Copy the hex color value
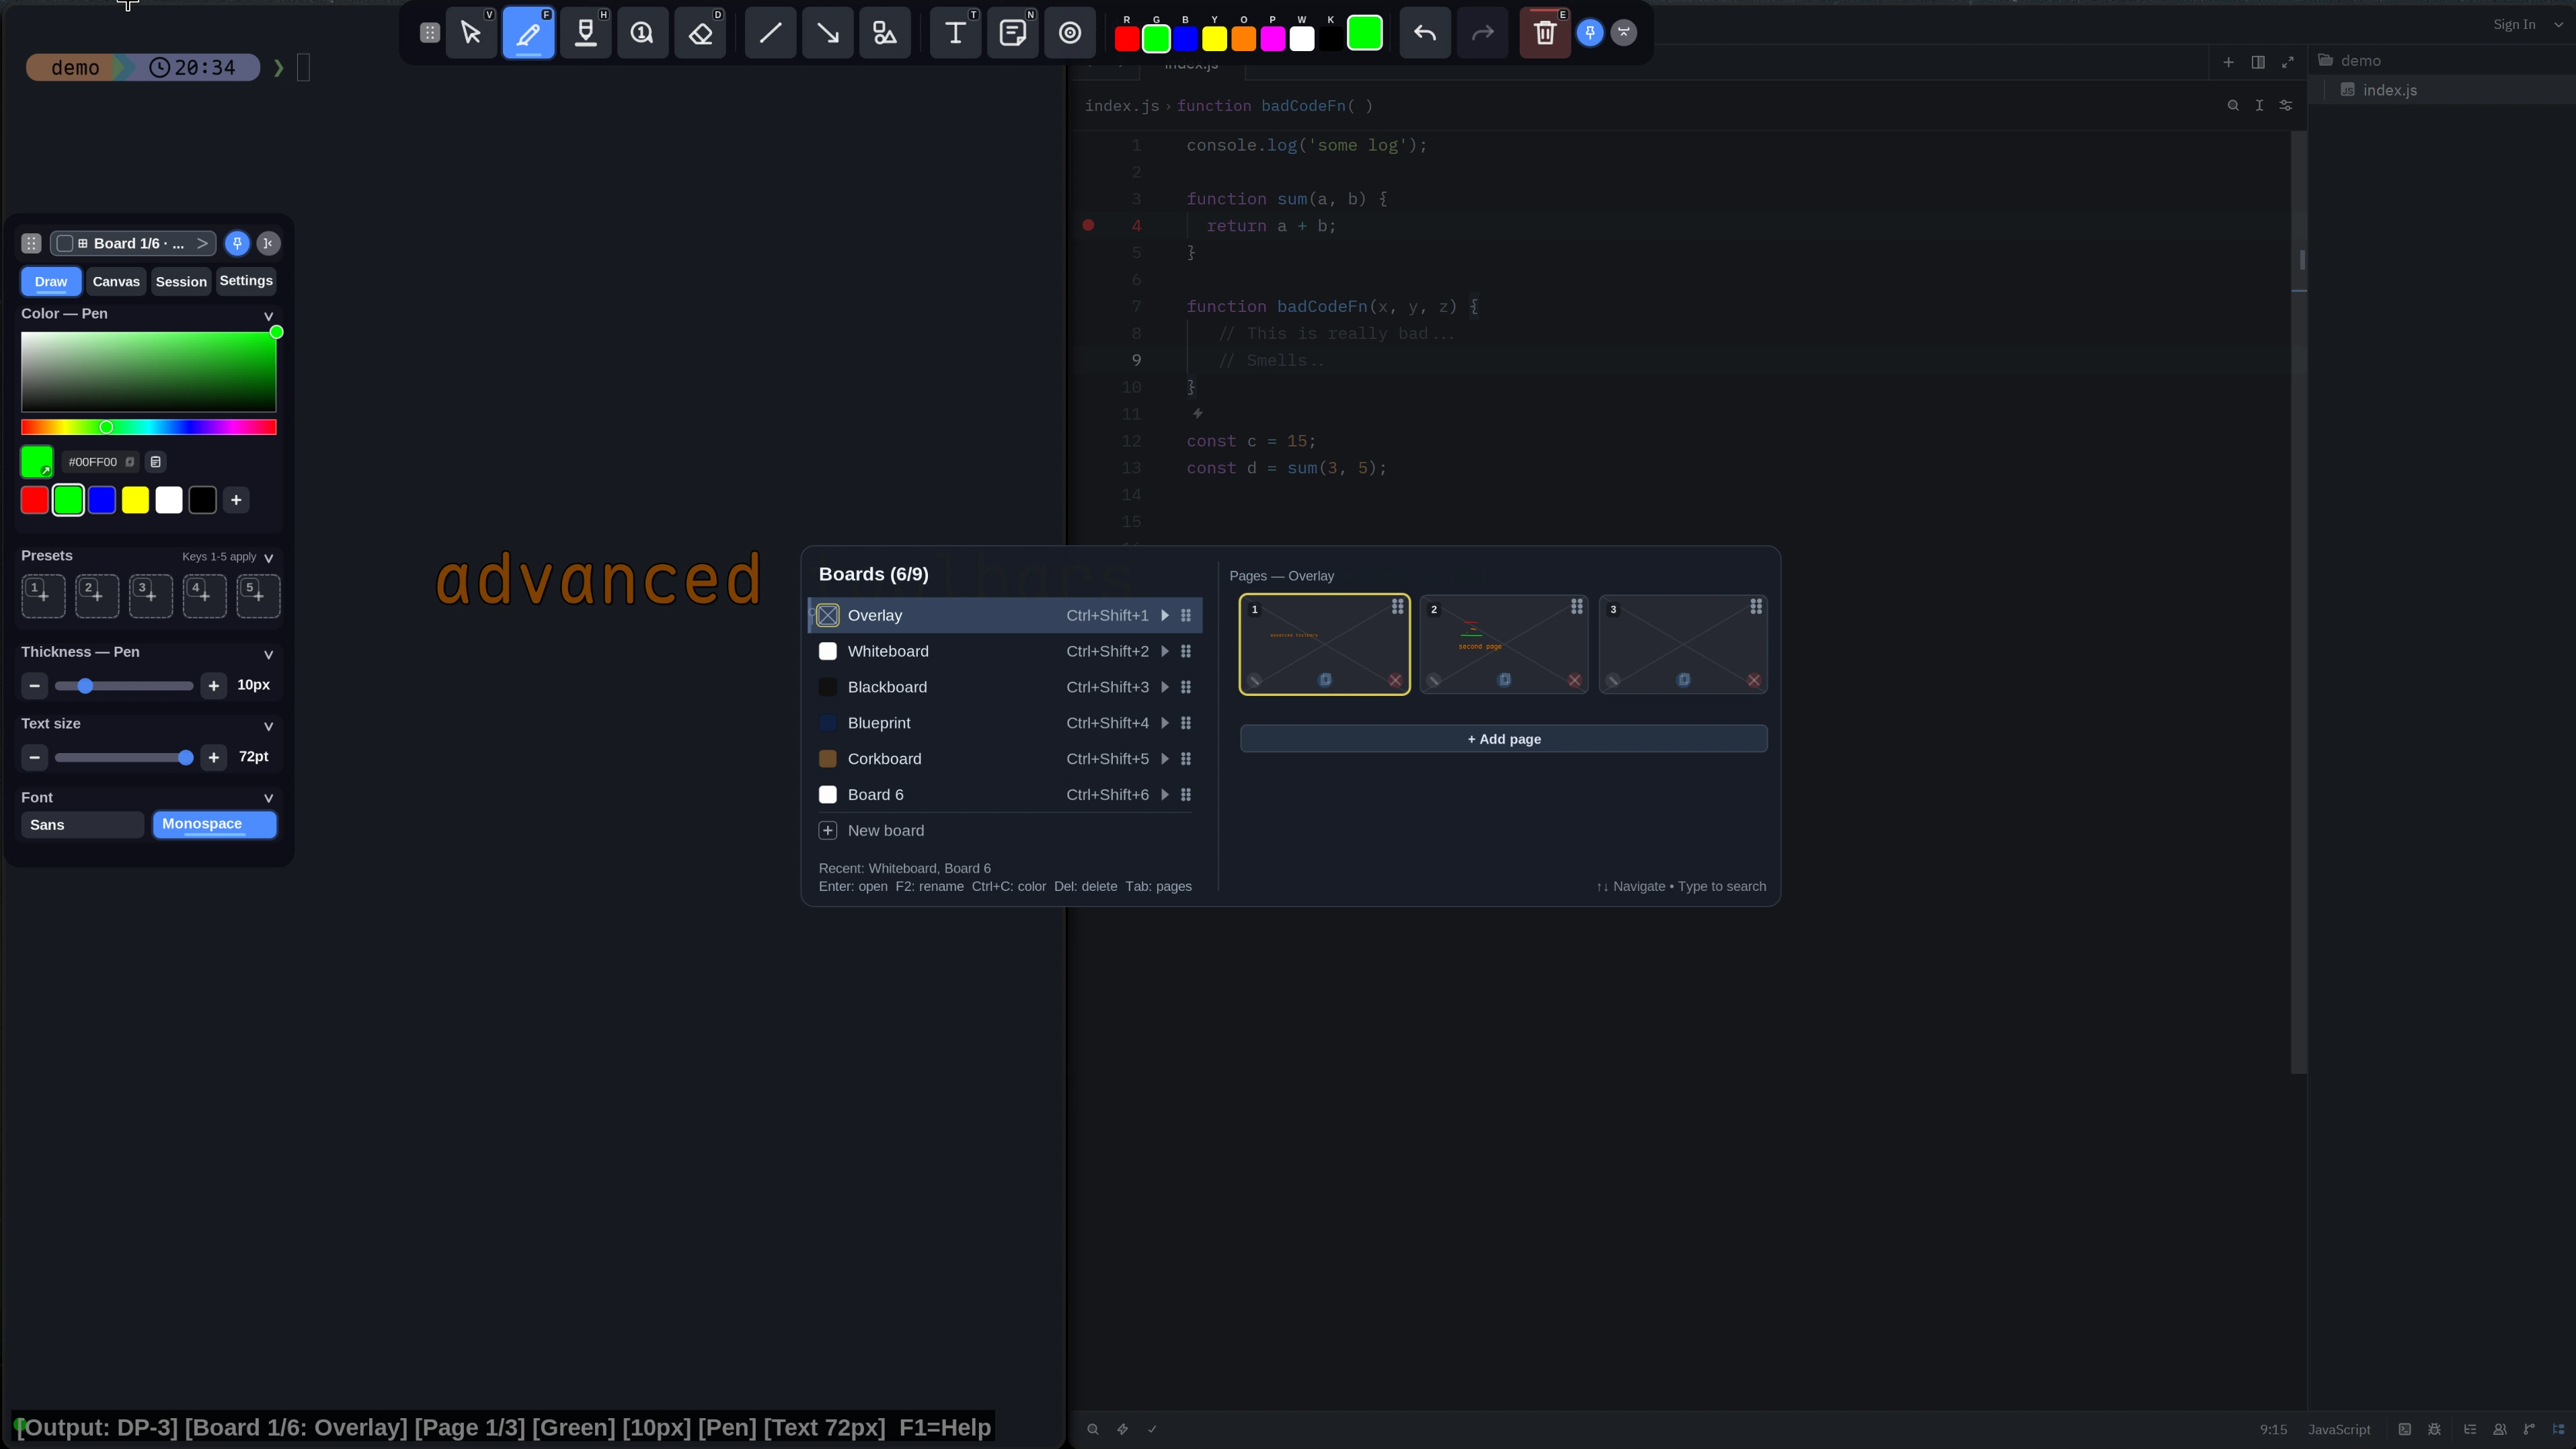This screenshot has width=2576, height=1449. pos(130,462)
